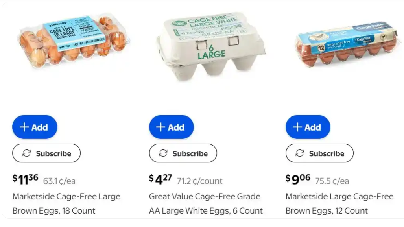Image resolution: width=404 pixels, height=227 pixels.
Task: Click plus icon on 18 Count eggs Add button
Action: coord(24,127)
